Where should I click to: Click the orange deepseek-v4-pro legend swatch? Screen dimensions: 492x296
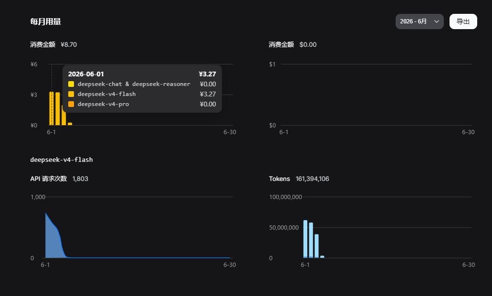(x=71, y=104)
